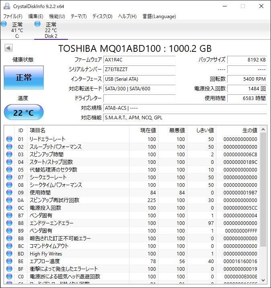Click raw value 0000000019B7 in 使用時間 row
Image resolution: width=271 pixels, height=288 pixels.
click(x=240, y=192)
